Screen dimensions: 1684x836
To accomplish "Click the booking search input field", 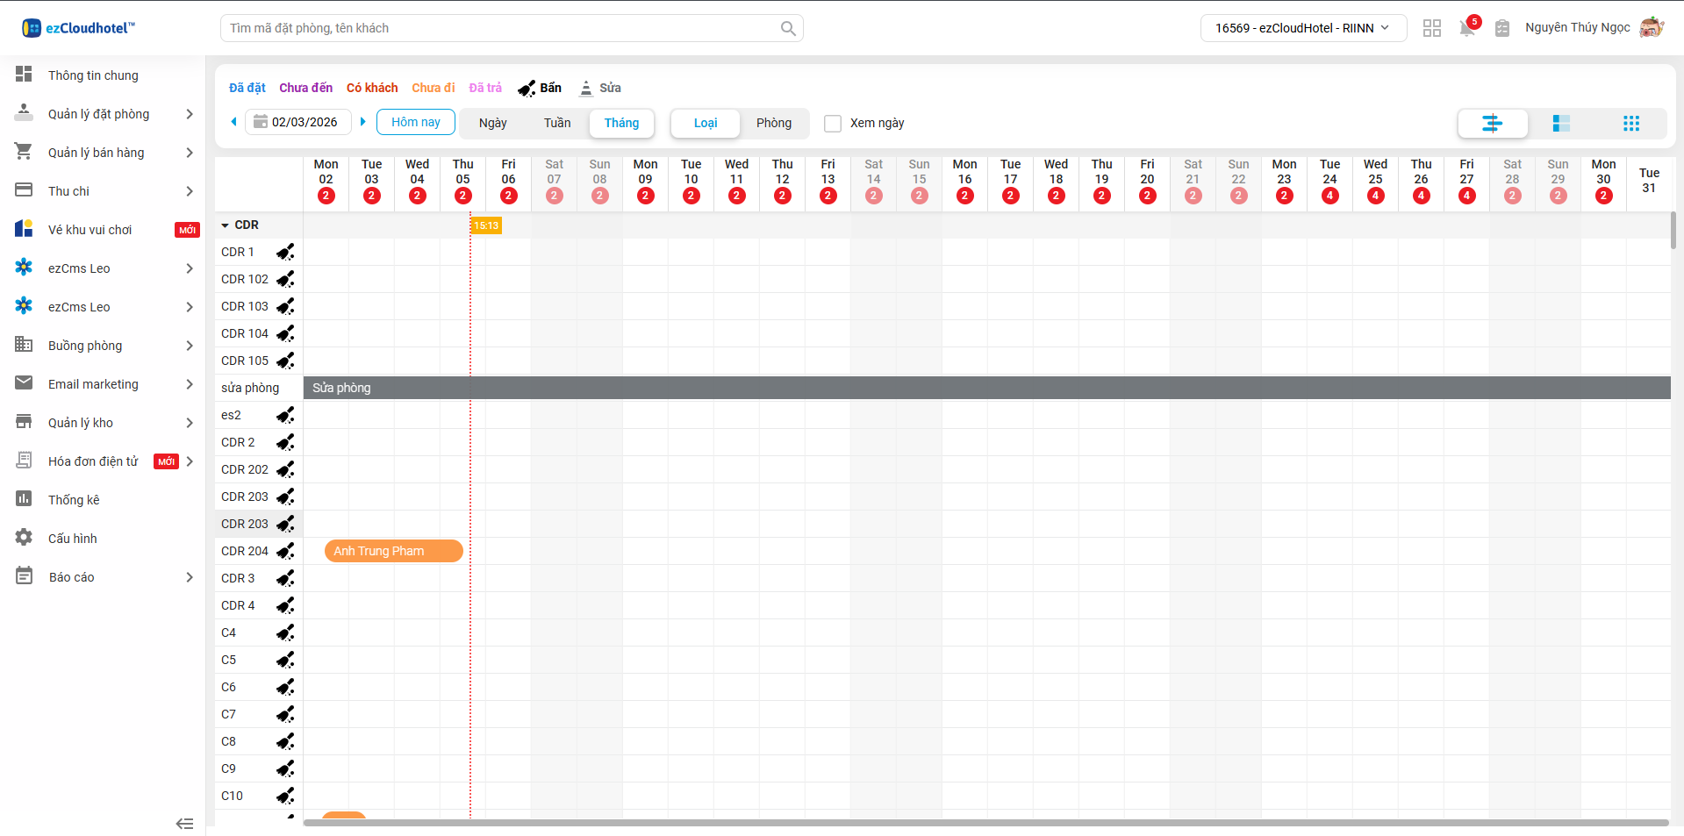I will click(x=500, y=28).
